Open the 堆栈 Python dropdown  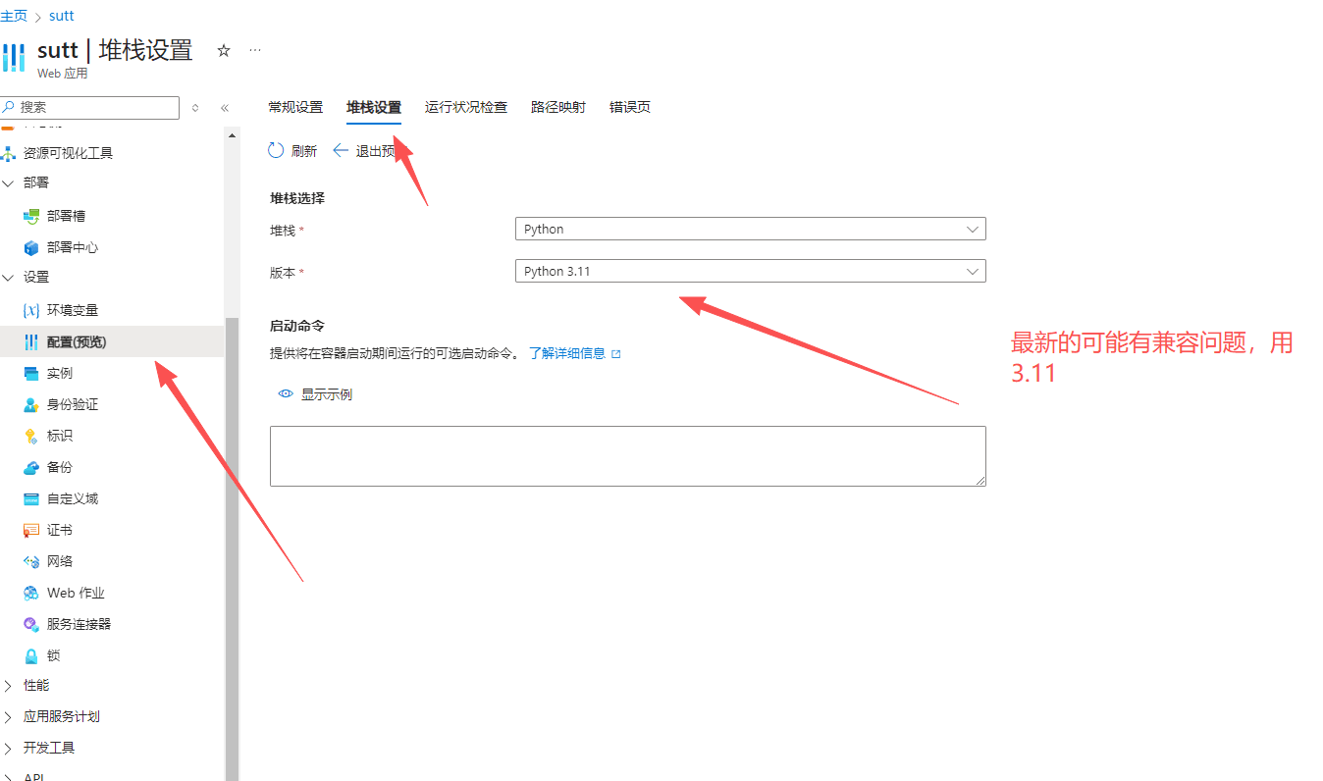(750, 230)
